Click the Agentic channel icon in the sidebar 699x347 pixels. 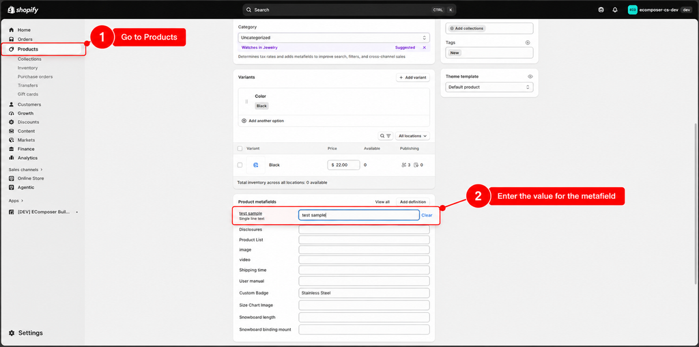tap(12, 187)
